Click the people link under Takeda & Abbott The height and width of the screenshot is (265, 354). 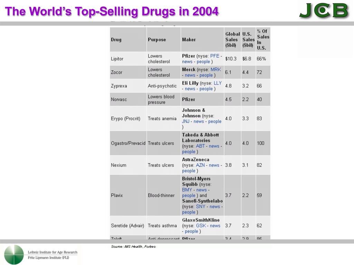click(x=188, y=152)
